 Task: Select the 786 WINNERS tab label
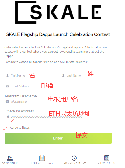(x=10, y=163)
